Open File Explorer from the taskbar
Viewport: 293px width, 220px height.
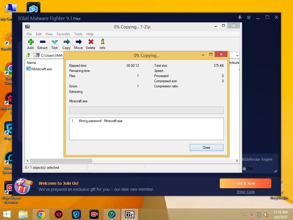click(23, 214)
